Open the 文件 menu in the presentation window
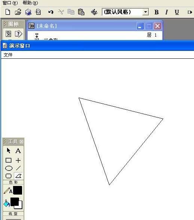The height and width of the screenshot is (220, 194). point(8,55)
